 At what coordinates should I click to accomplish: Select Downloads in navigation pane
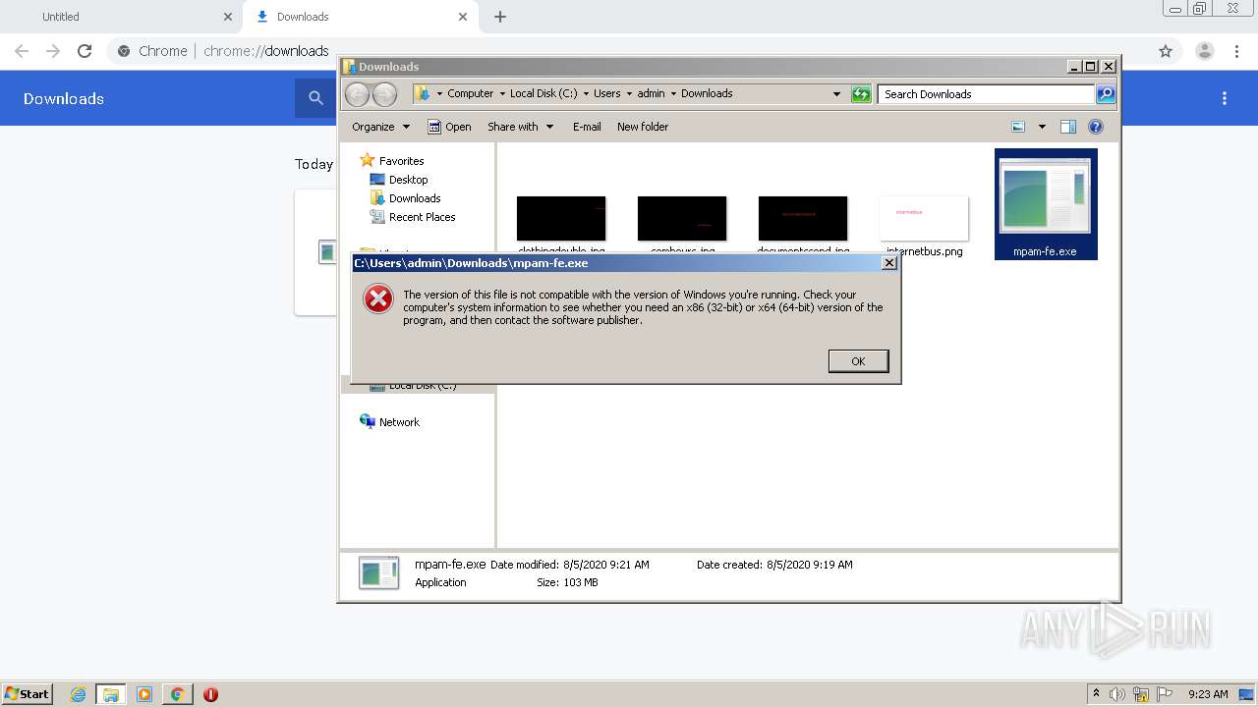(415, 198)
